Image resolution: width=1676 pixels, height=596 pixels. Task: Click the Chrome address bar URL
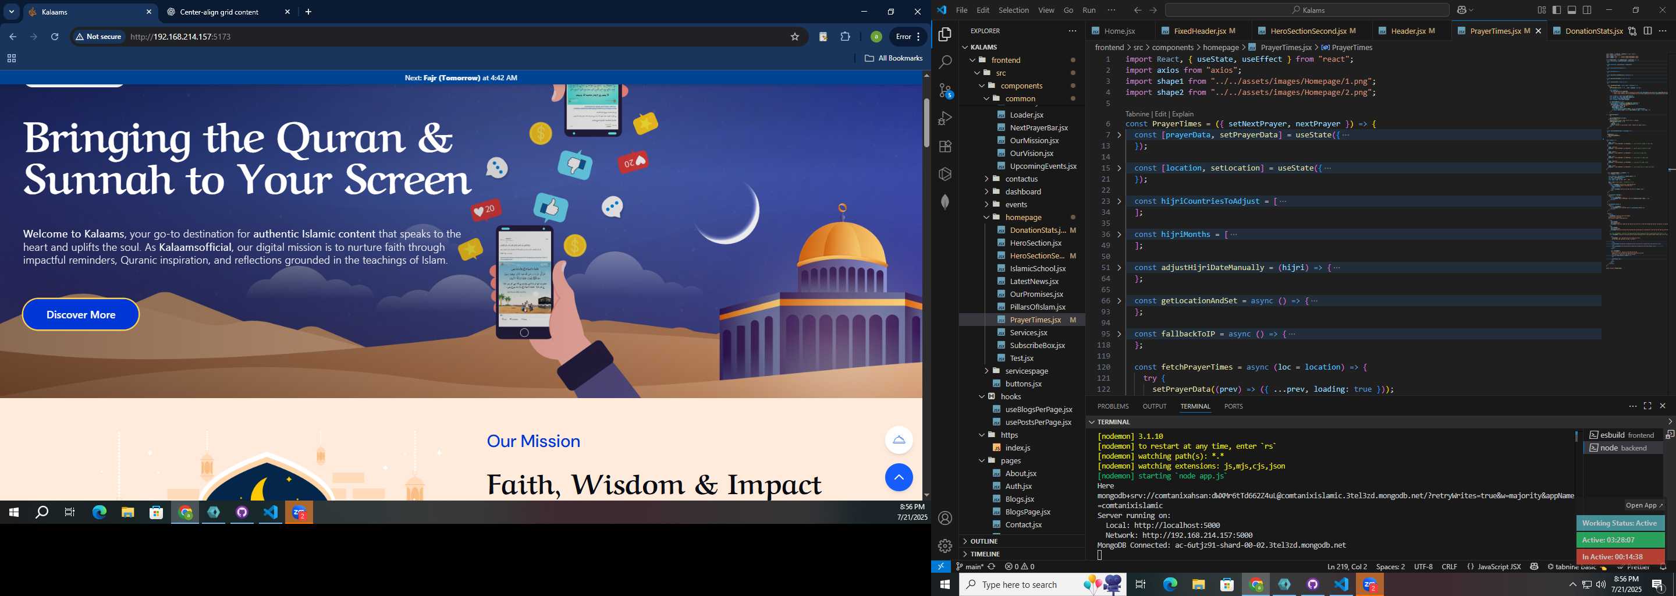click(x=181, y=37)
